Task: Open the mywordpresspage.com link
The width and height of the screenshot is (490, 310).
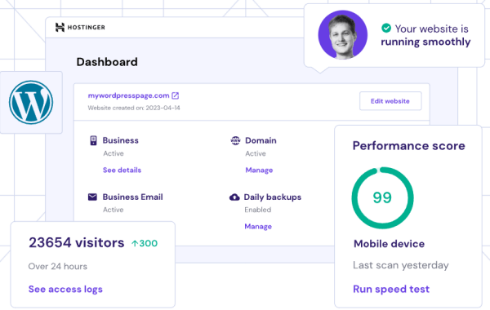Action: [x=128, y=95]
